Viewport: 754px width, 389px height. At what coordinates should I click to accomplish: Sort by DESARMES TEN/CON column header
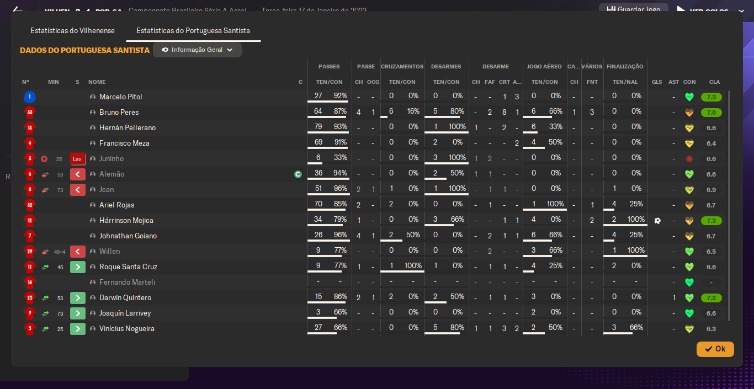[447, 82]
